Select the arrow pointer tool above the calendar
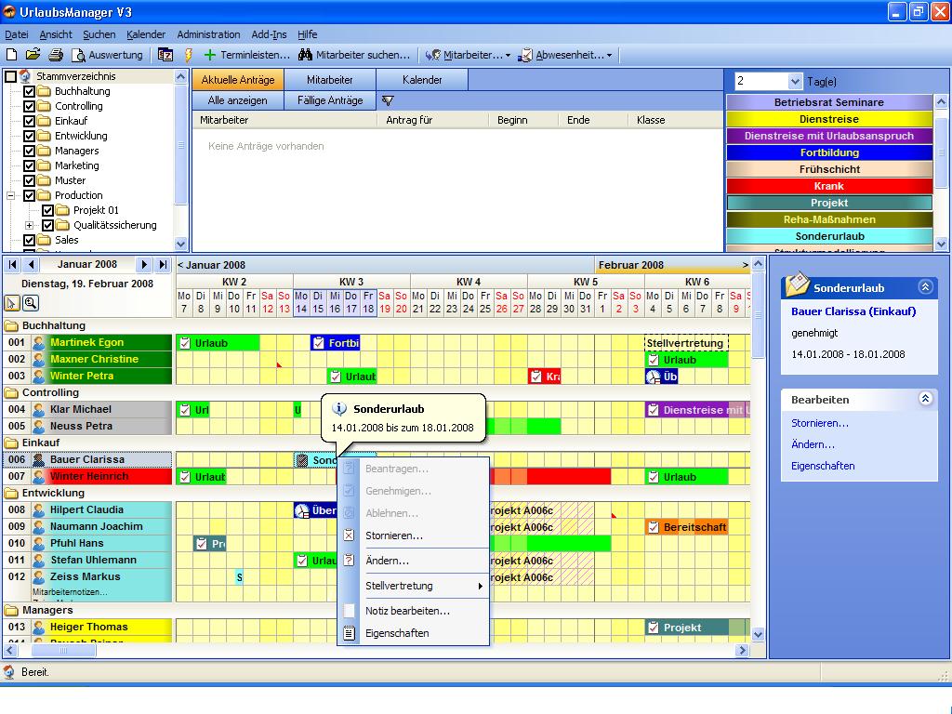This screenshot has height=714, width=952. click(12, 302)
